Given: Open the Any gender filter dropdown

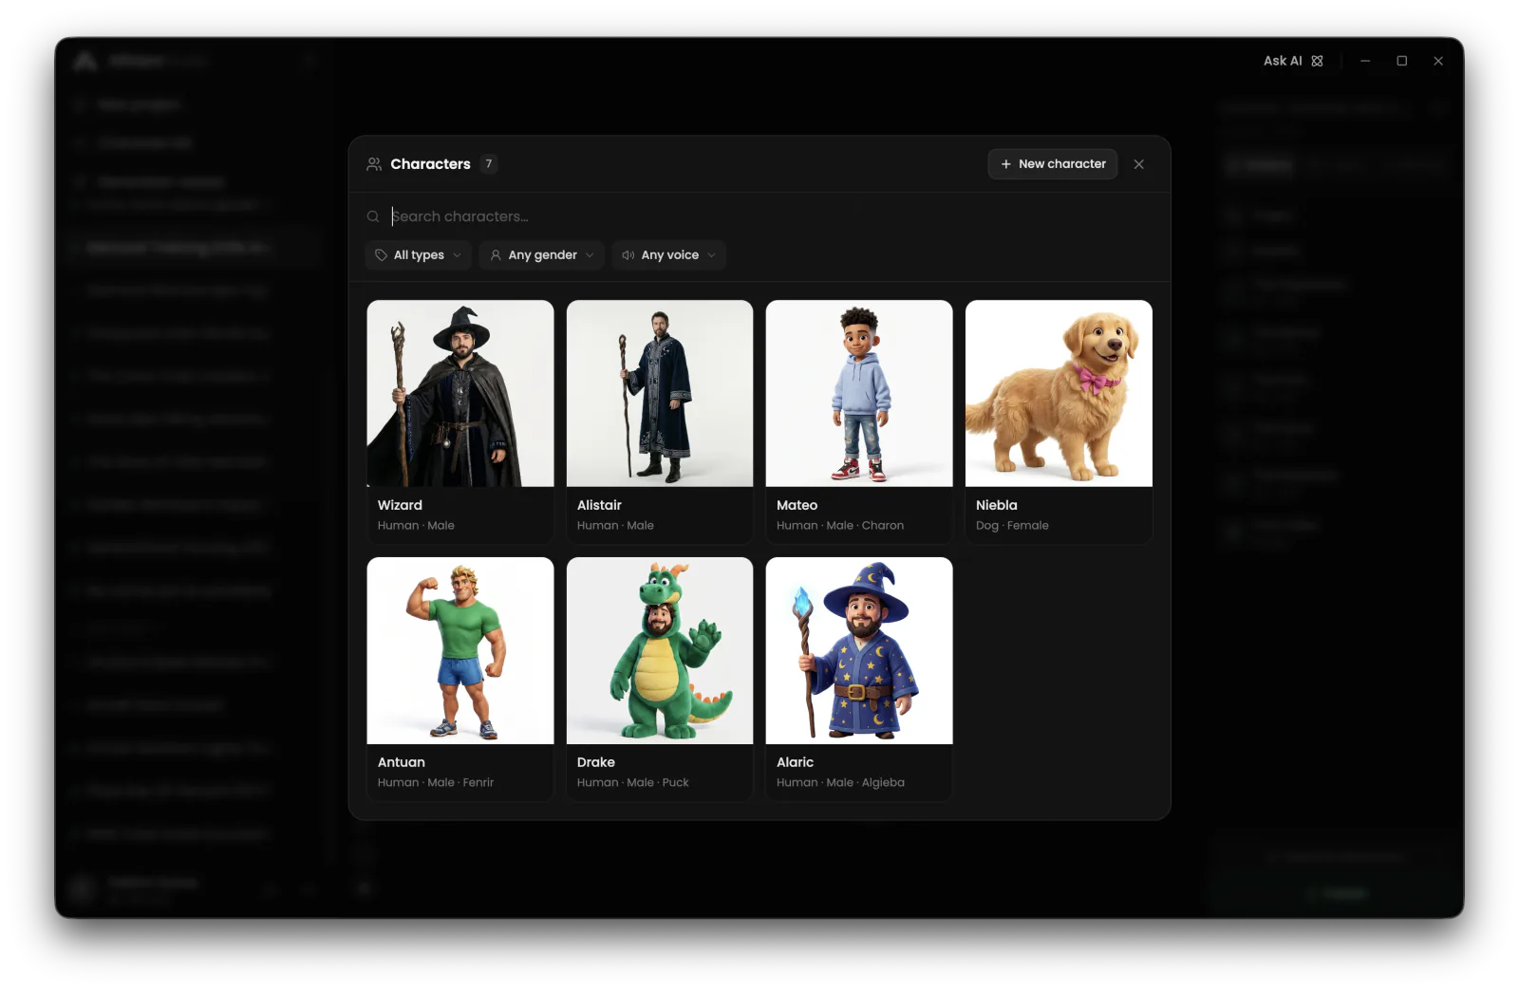Looking at the screenshot, I should point(541,255).
